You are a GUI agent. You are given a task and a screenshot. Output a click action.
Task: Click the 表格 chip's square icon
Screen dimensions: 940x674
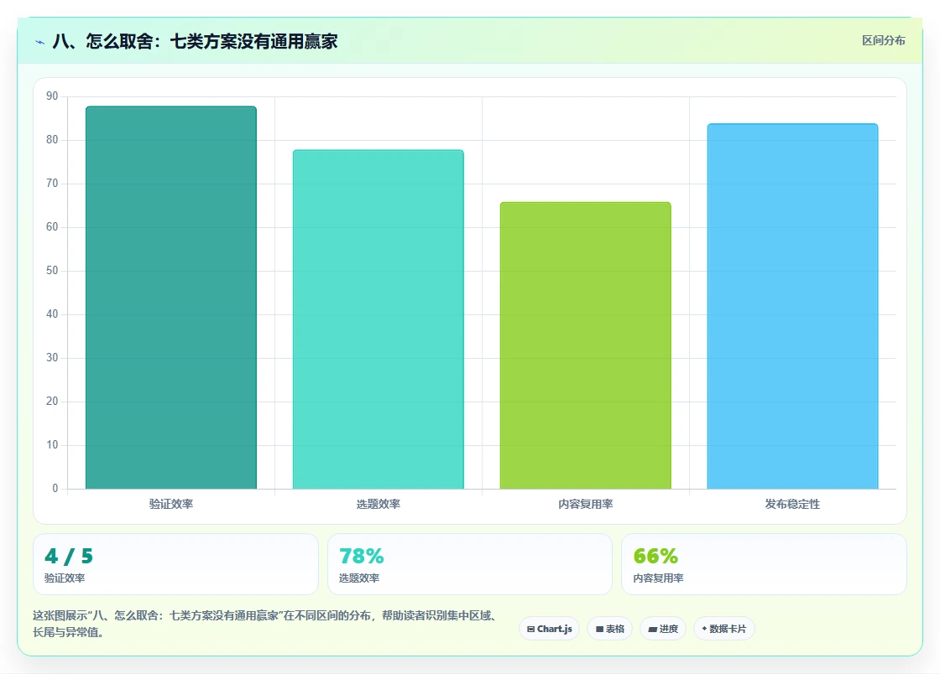coord(599,629)
